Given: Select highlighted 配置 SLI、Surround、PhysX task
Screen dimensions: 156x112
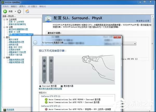Looking at the screenshot, I should click(x=21, y=34).
